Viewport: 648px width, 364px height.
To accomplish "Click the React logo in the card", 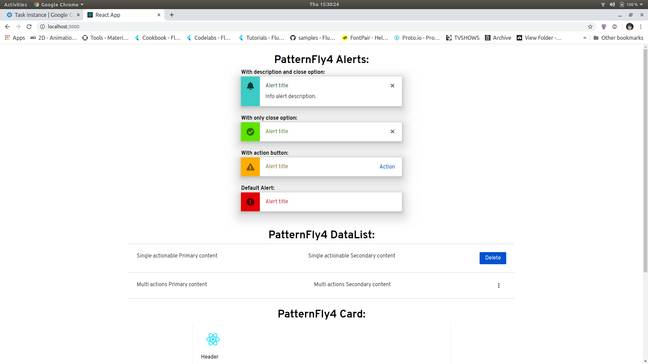I will tap(213, 339).
